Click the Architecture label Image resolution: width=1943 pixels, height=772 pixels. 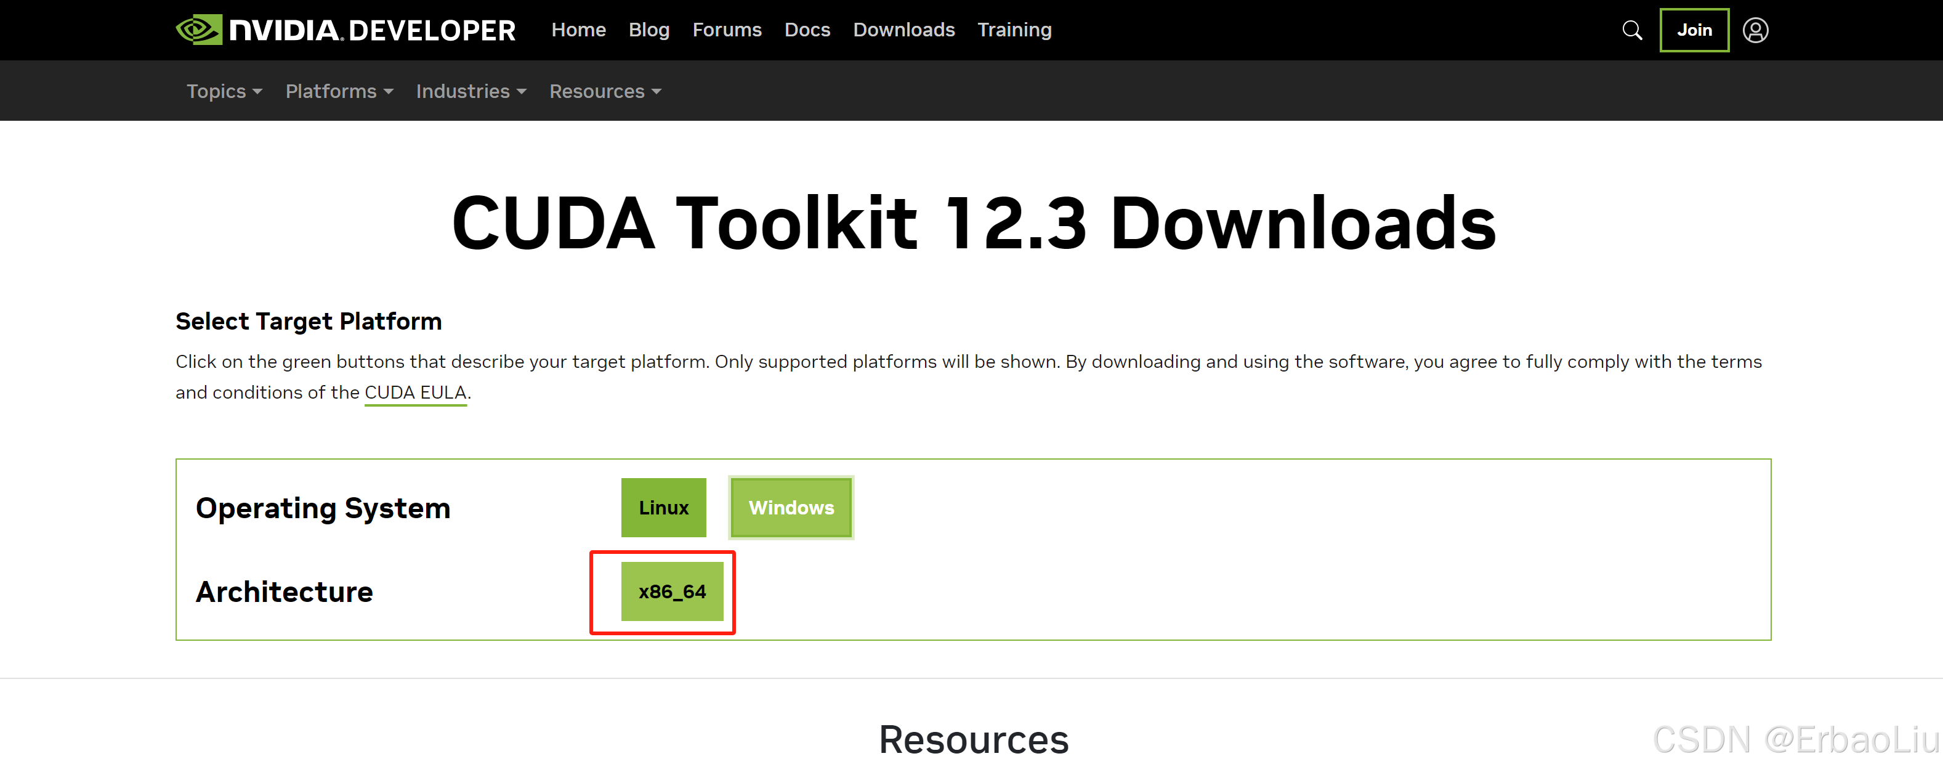[285, 591]
